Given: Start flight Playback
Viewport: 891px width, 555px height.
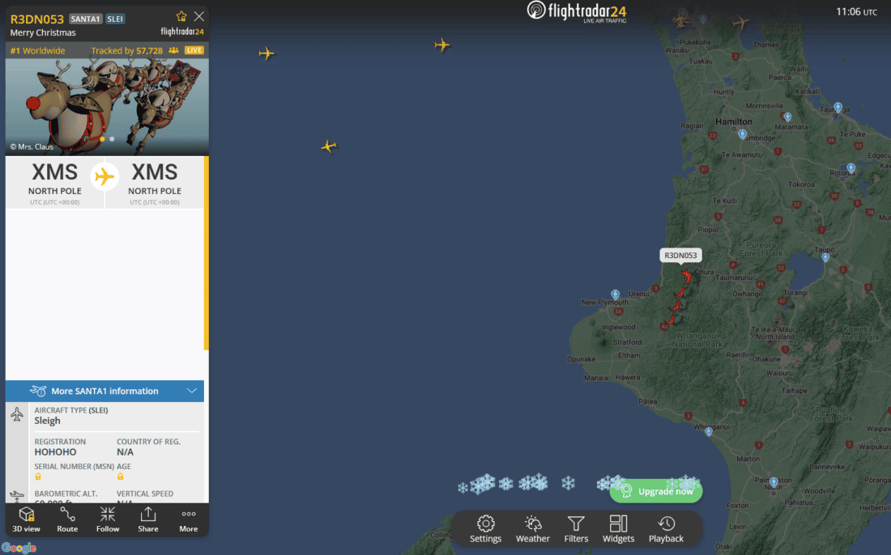Looking at the screenshot, I should click(666, 529).
